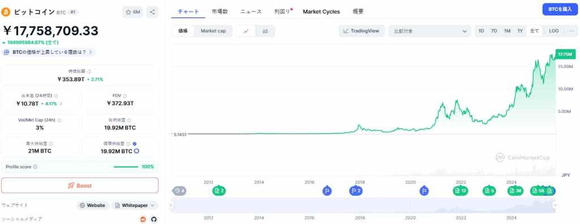Open info icon next to 総供給量

click(129, 120)
